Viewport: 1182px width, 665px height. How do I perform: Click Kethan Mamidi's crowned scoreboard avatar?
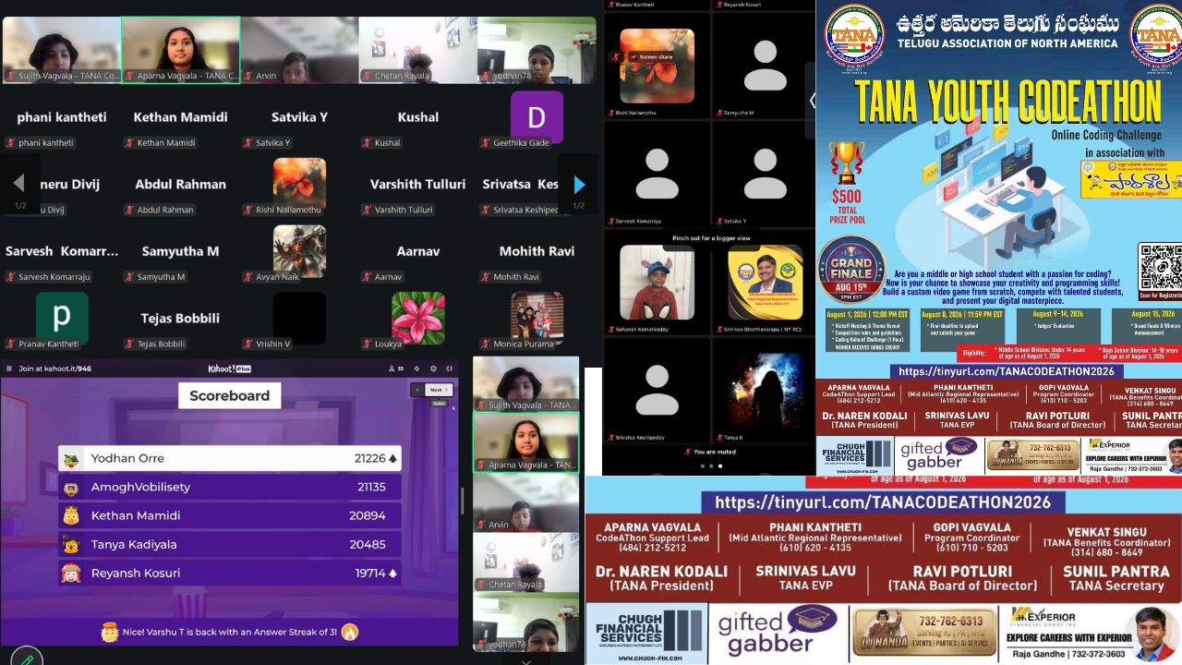click(x=71, y=516)
